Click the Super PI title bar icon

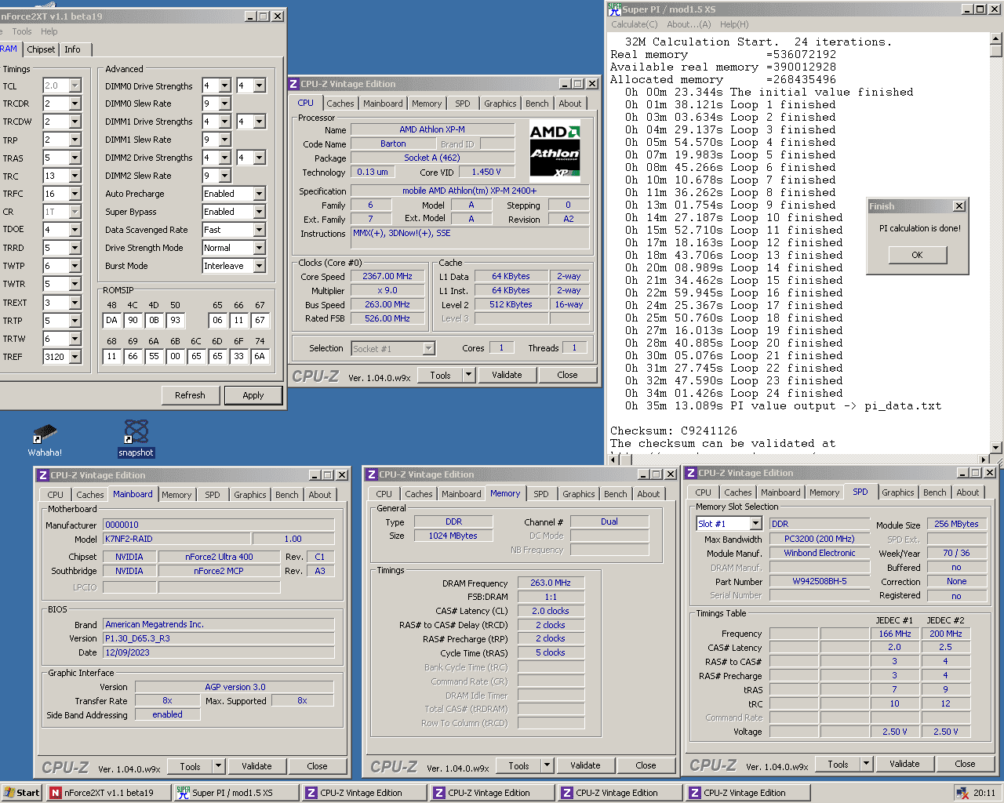[x=614, y=9]
